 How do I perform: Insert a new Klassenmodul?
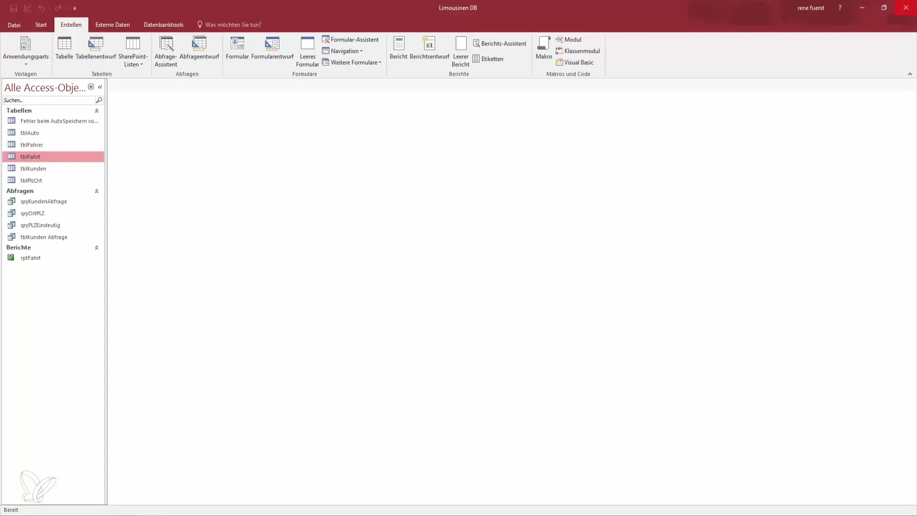tap(578, 51)
